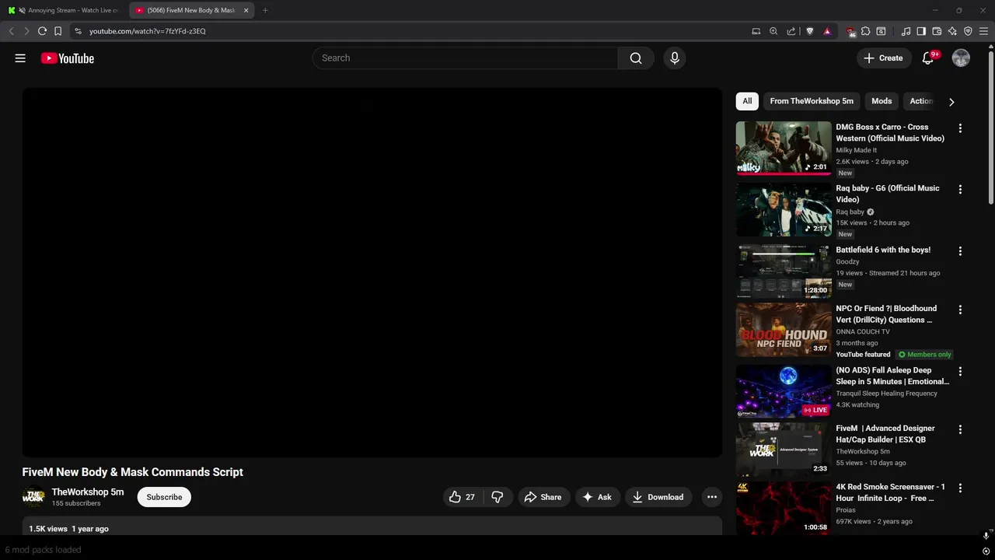Open the Leo AI sparkle icon
The image size is (995, 560).
952,31
